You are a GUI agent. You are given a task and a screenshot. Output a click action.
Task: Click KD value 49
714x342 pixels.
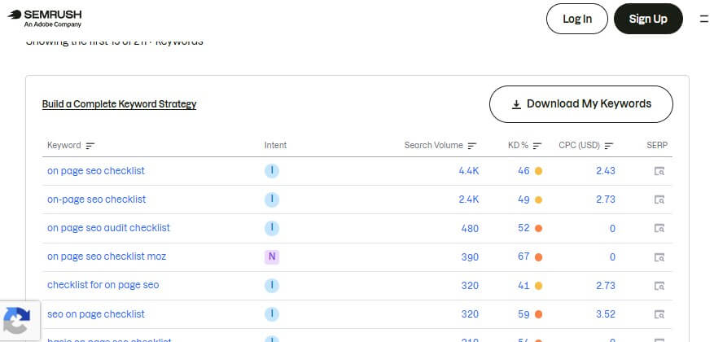(523, 199)
